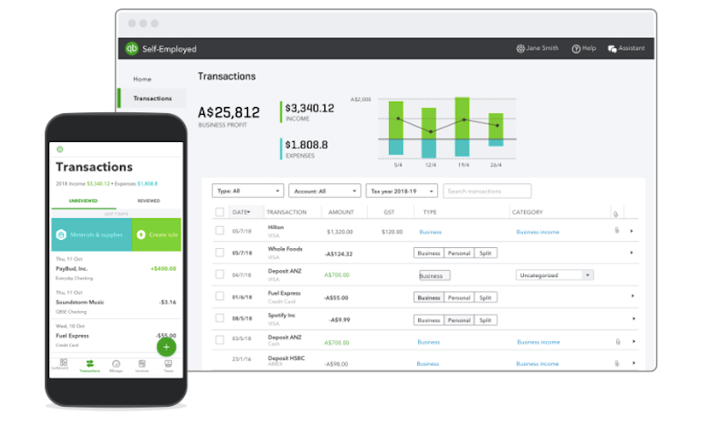Screen dimensions: 701x426
Task: Sort by the DATE column arrow
Action: [x=249, y=212]
